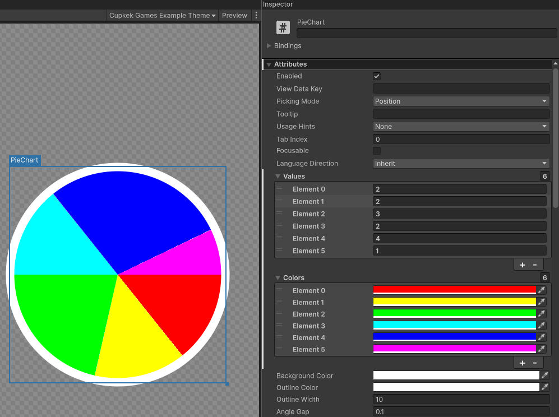Image resolution: width=559 pixels, height=417 pixels.
Task: Open the viewport three-dot options menu
Action: tap(256, 16)
